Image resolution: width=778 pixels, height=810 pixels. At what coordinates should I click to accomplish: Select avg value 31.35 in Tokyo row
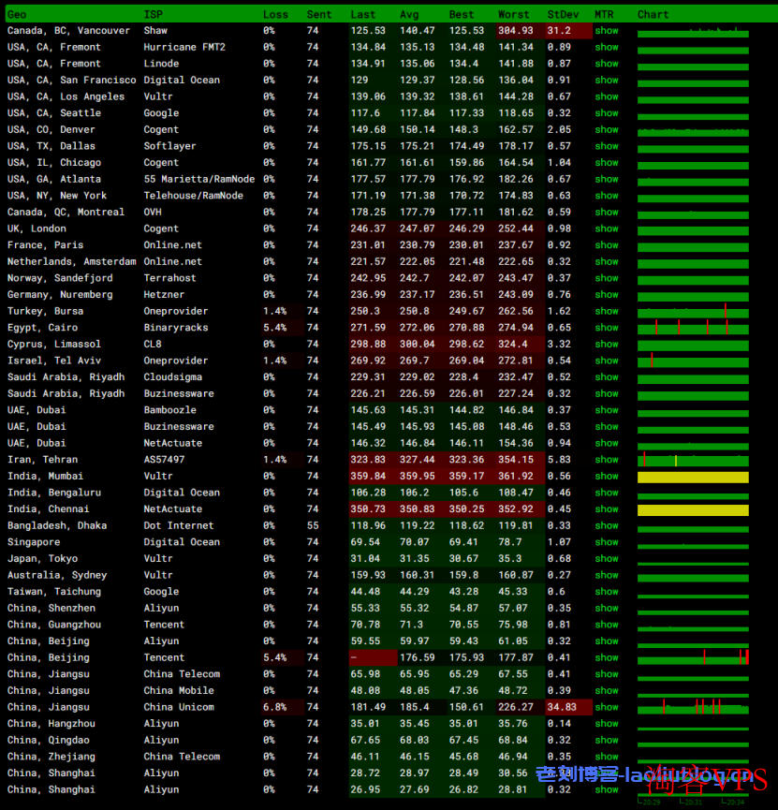click(415, 558)
